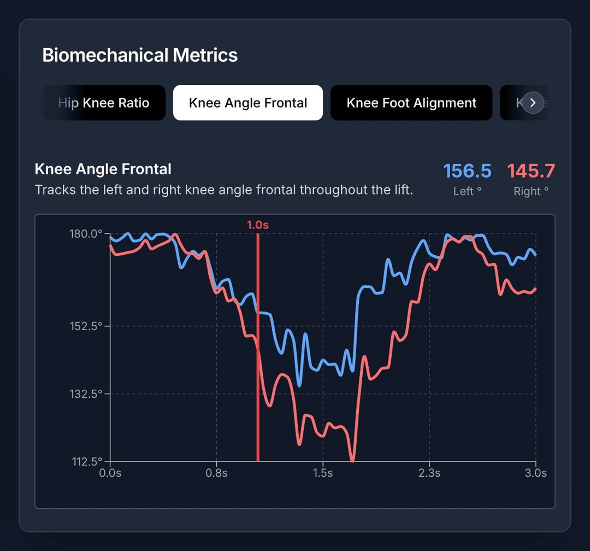Click the 1.0s label above the marker line
Viewport: 590px width, 551px height.
[x=257, y=224]
